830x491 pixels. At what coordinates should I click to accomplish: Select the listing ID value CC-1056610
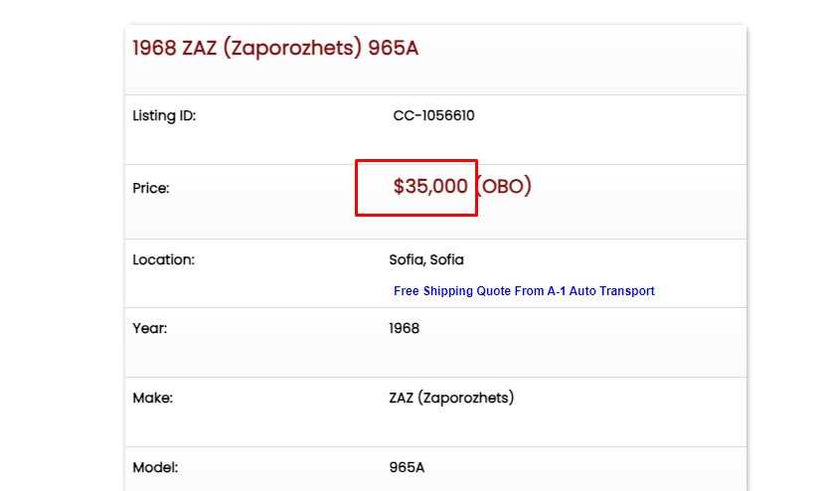(433, 115)
